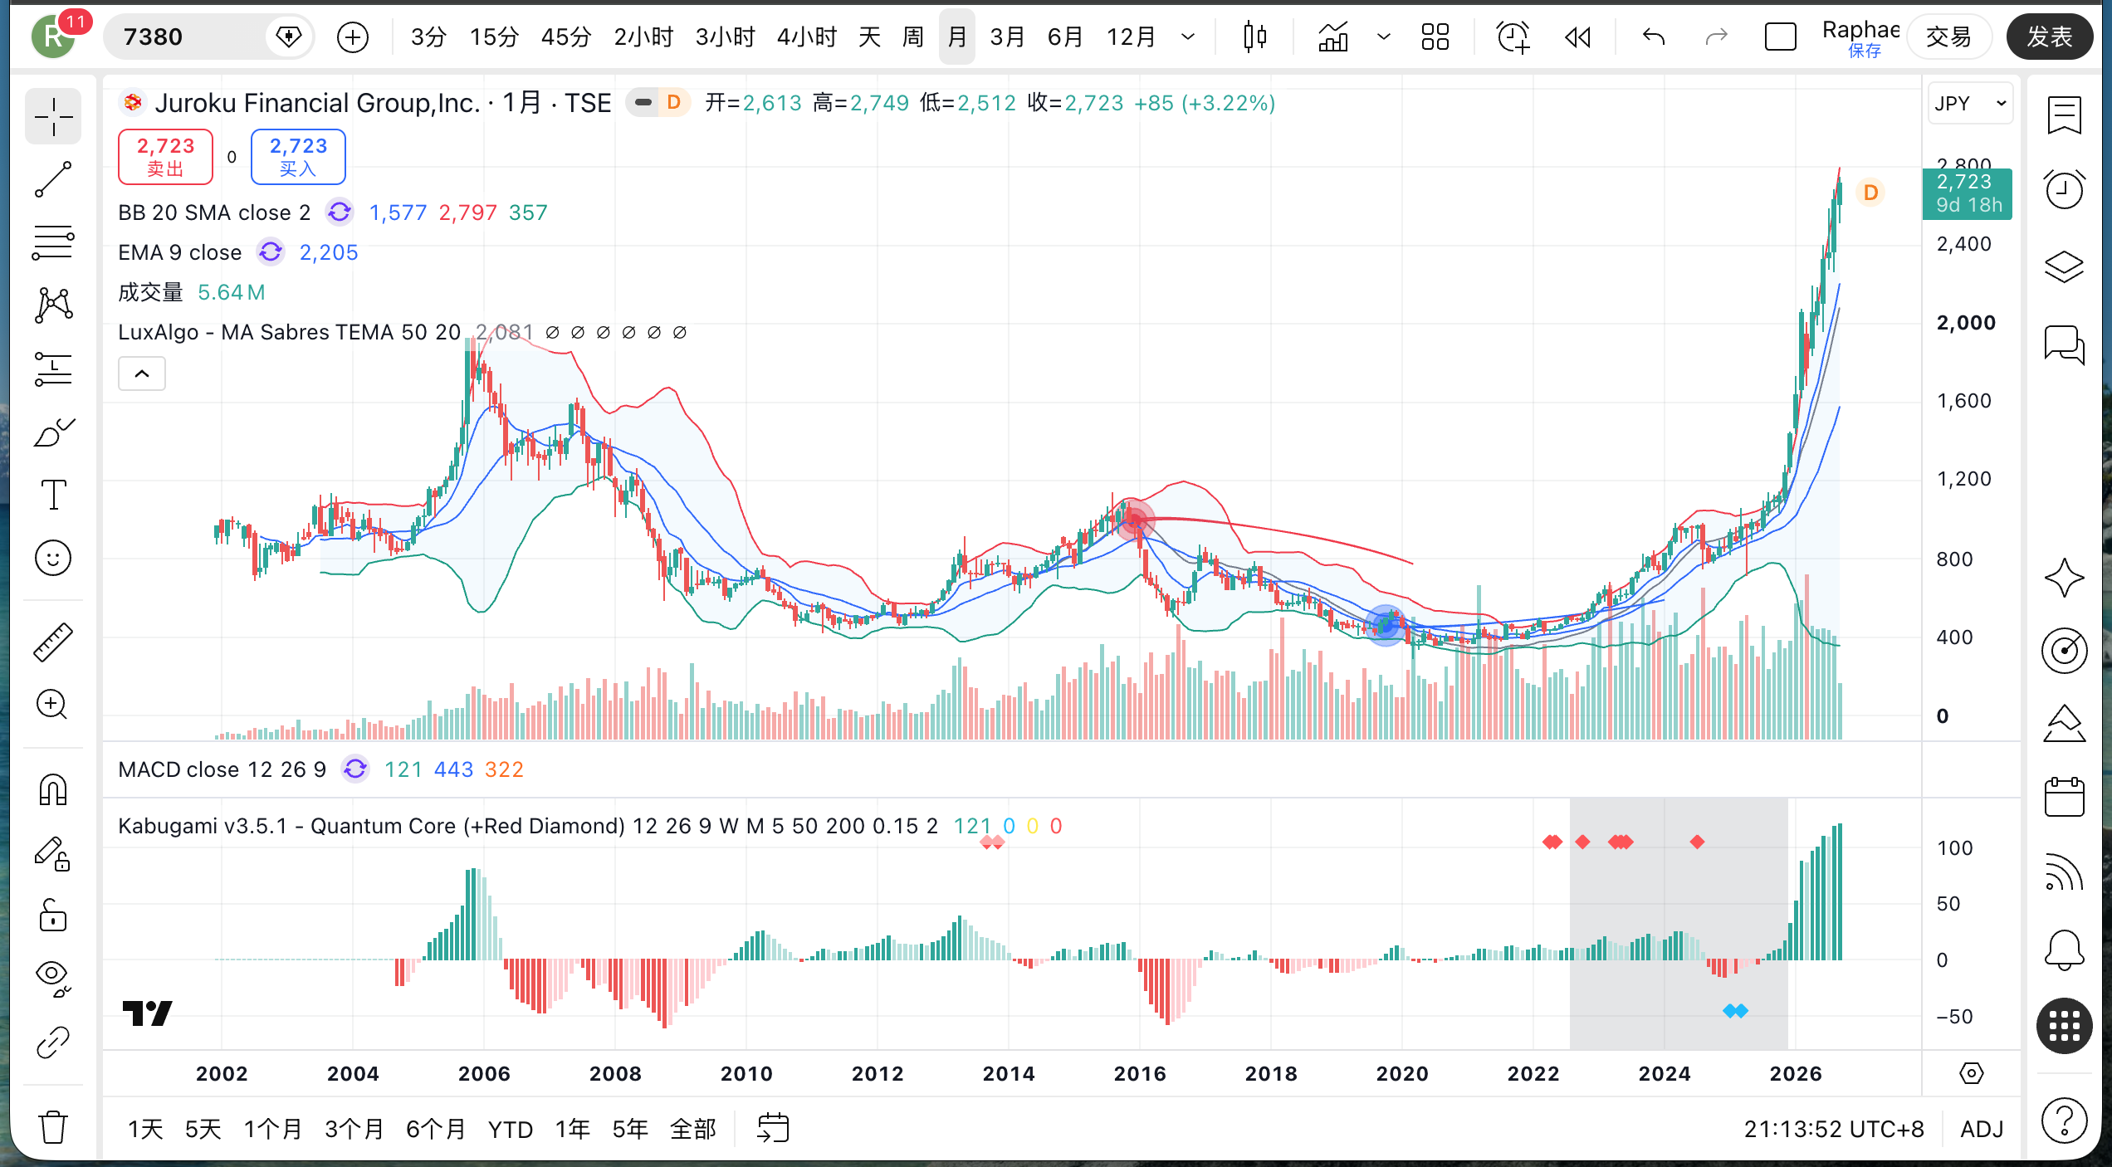Select the 月 monthly timeframe
The width and height of the screenshot is (2112, 1167).
pos(956,37)
